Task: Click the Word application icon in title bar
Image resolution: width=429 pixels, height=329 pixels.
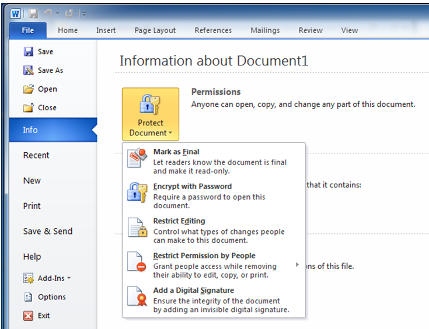Action: pyautogui.click(x=15, y=13)
